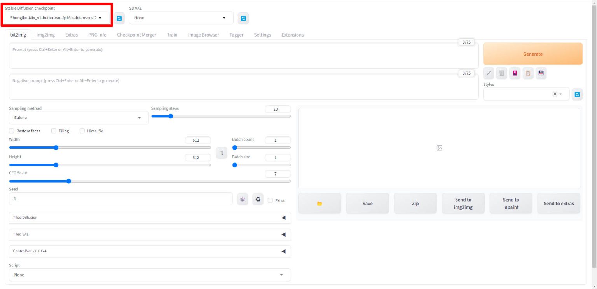Switch to the img2img tab
Screen dimensions: 597x289
(45, 35)
